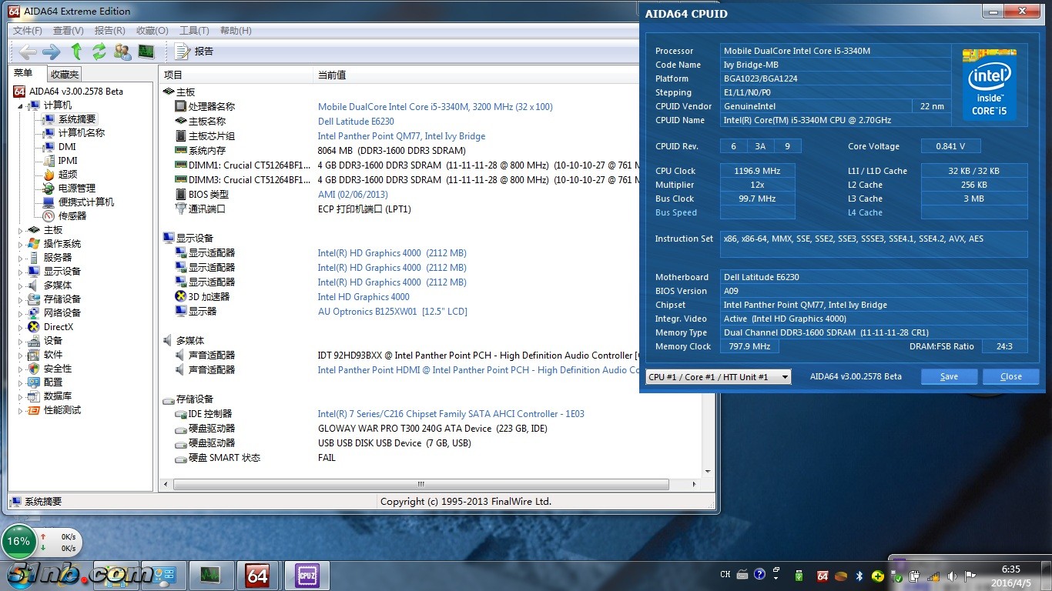Click the list pane's vertical scroll-down arrow
The width and height of the screenshot is (1052, 591).
click(x=708, y=472)
